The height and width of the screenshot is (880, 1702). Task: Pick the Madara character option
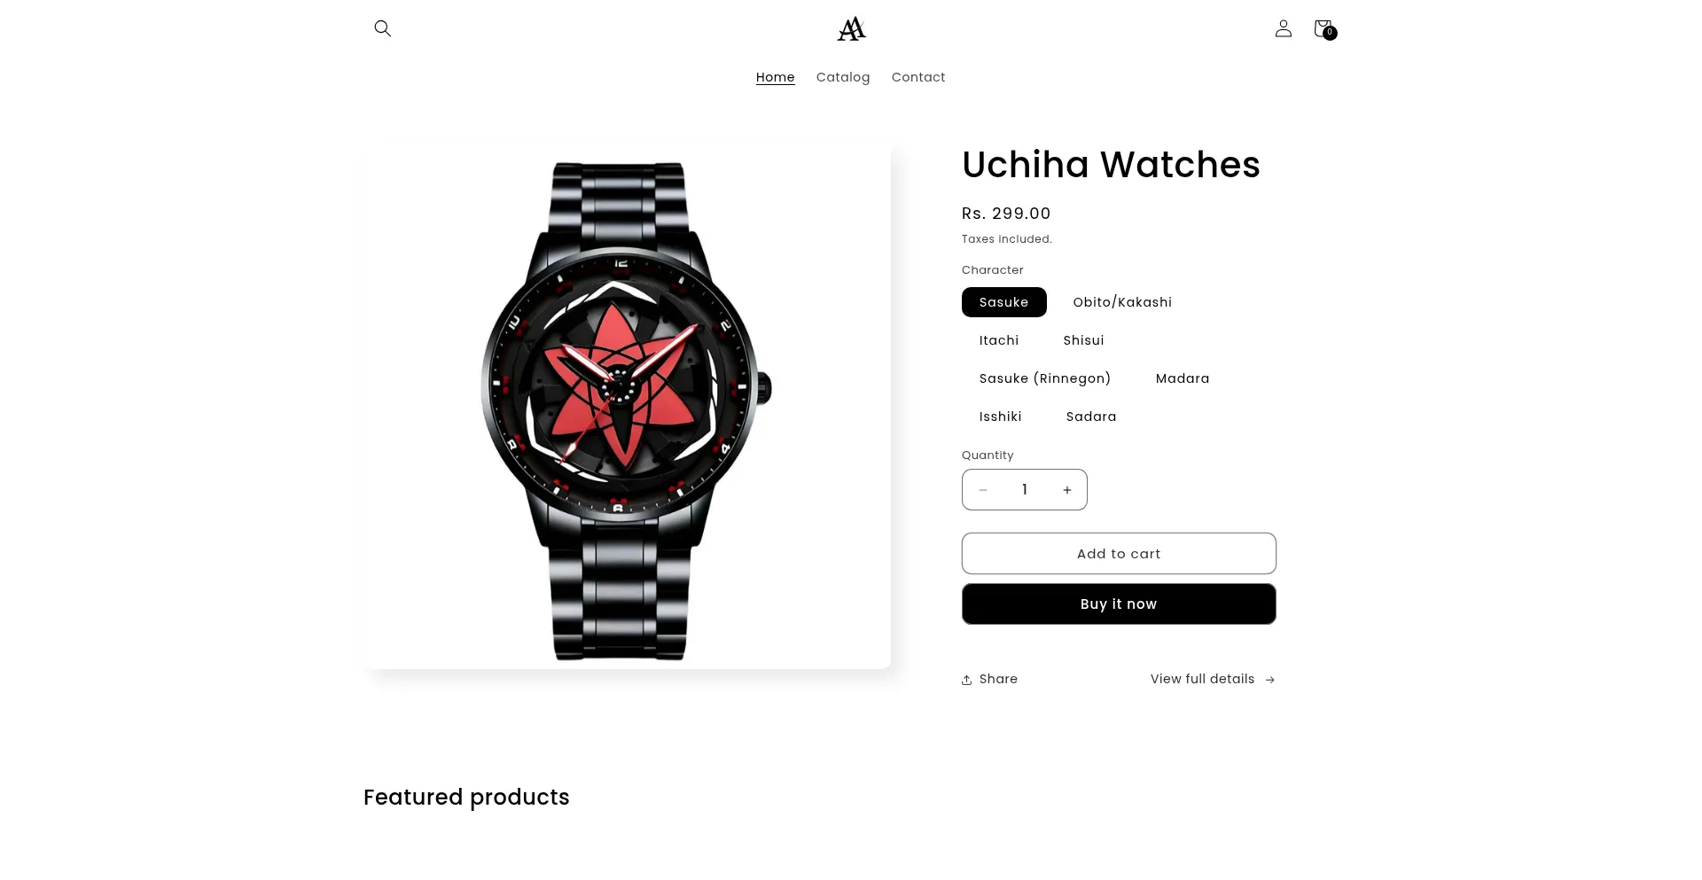tap(1183, 378)
